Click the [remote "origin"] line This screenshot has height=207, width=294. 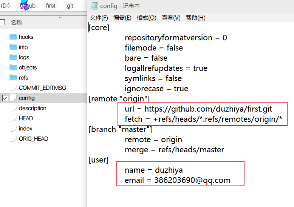pyautogui.click(x=119, y=99)
